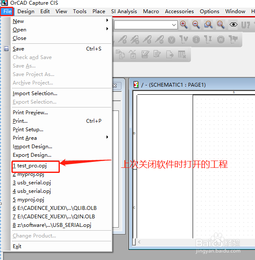Choose Close from the File menu

click(x=62, y=38)
